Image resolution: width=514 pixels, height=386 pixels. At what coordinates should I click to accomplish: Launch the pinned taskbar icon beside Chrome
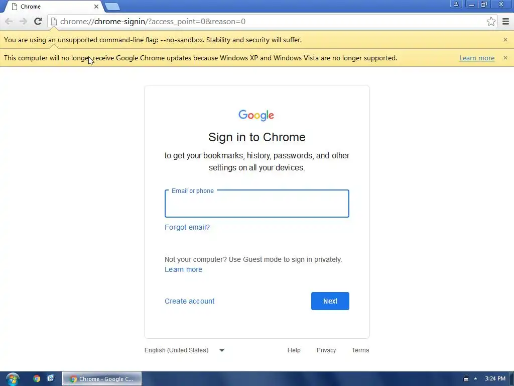tap(51, 378)
